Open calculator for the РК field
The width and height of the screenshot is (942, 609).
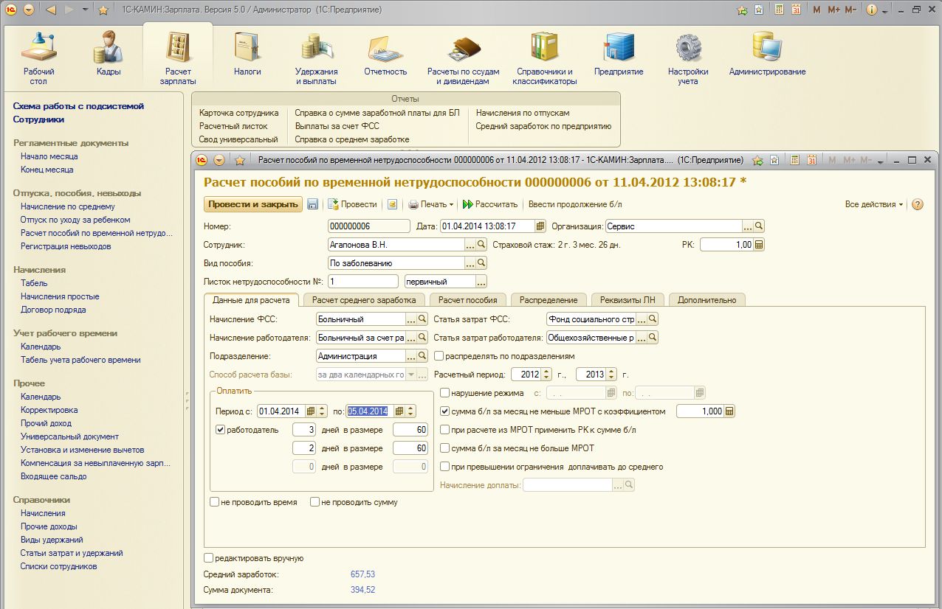[x=758, y=244]
